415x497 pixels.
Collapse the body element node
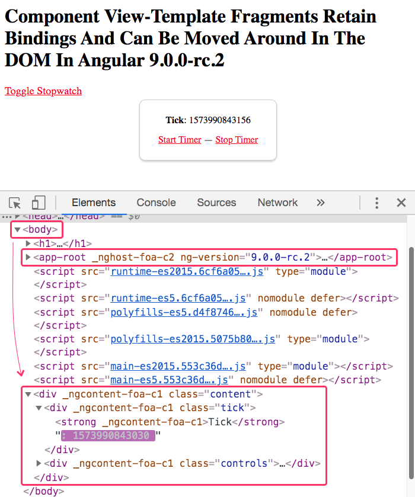[x=17, y=230]
